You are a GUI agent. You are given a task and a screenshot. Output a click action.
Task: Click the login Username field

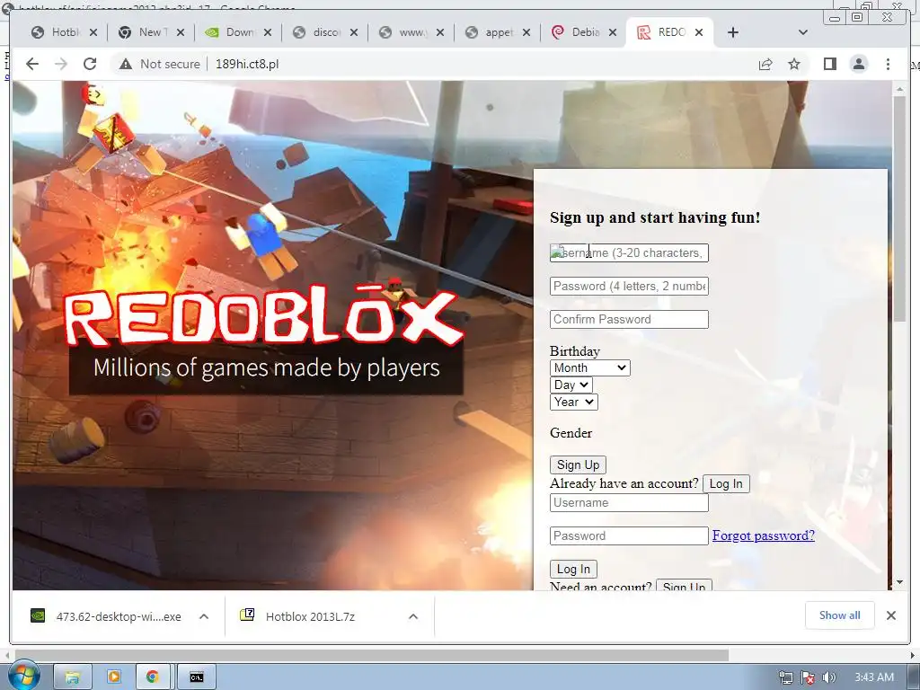tap(629, 503)
